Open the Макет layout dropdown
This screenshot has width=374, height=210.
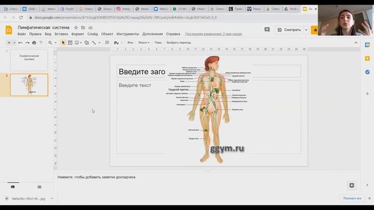click(144, 43)
